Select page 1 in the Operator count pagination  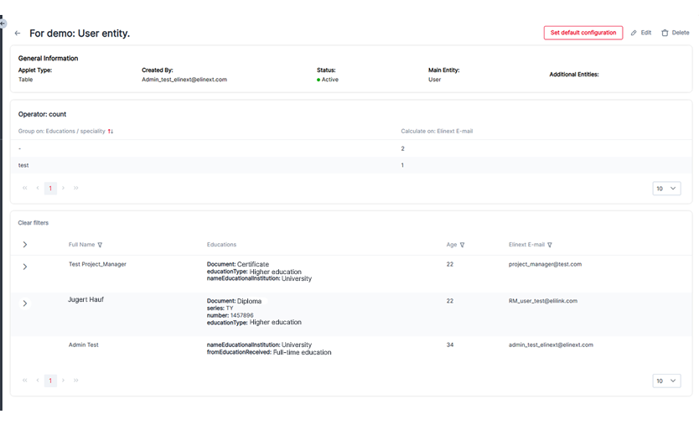[x=50, y=189]
